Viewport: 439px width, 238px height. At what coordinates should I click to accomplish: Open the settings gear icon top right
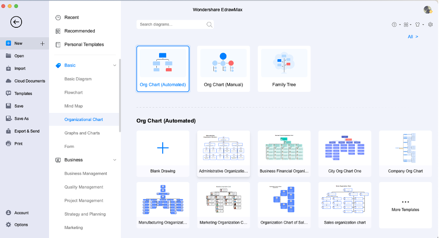[x=430, y=25]
